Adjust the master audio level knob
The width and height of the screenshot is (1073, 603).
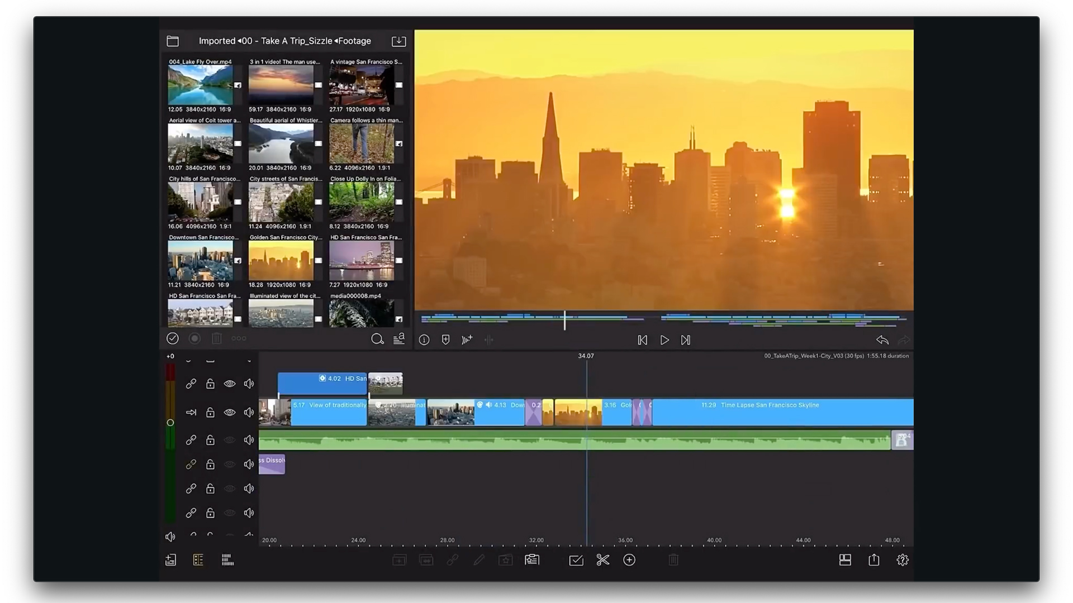170,423
